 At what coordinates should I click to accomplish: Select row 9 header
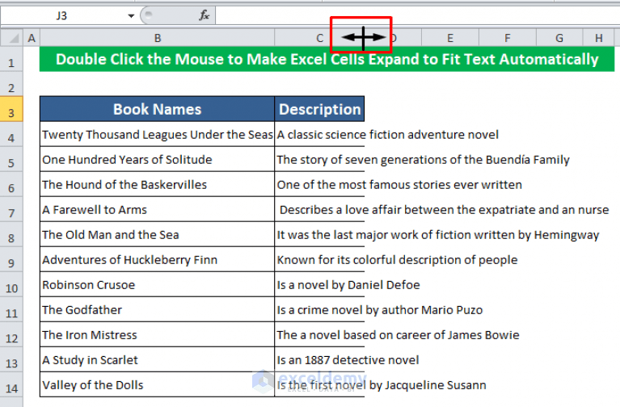pos(11,259)
